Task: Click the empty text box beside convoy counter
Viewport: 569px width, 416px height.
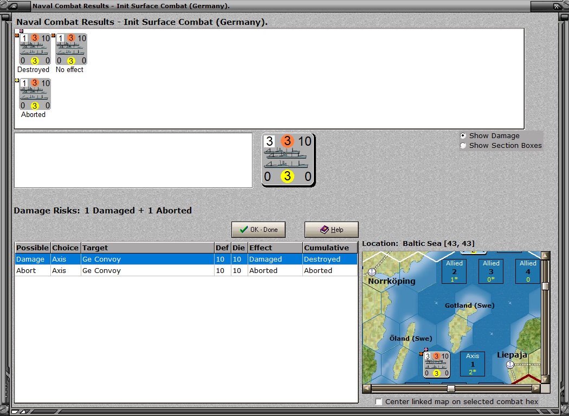Action: click(133, 160)
